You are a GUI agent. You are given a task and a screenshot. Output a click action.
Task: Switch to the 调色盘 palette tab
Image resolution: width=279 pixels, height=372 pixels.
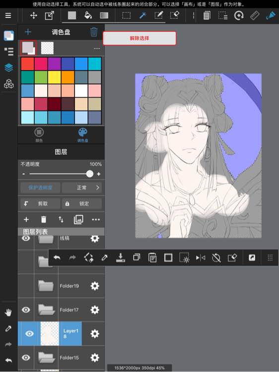(x=82, y=135)
